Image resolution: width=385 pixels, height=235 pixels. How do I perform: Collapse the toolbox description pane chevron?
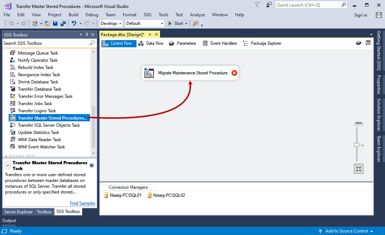(8, 165)
